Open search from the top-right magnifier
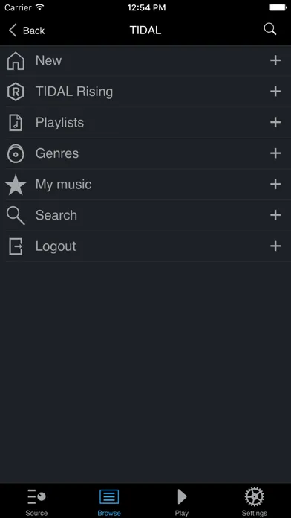The width and height of the screenshot is (291, 518). click(270, 30)
